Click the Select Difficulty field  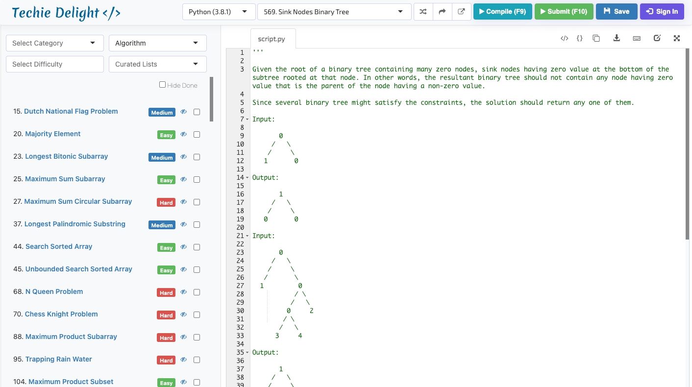point(54,64)
